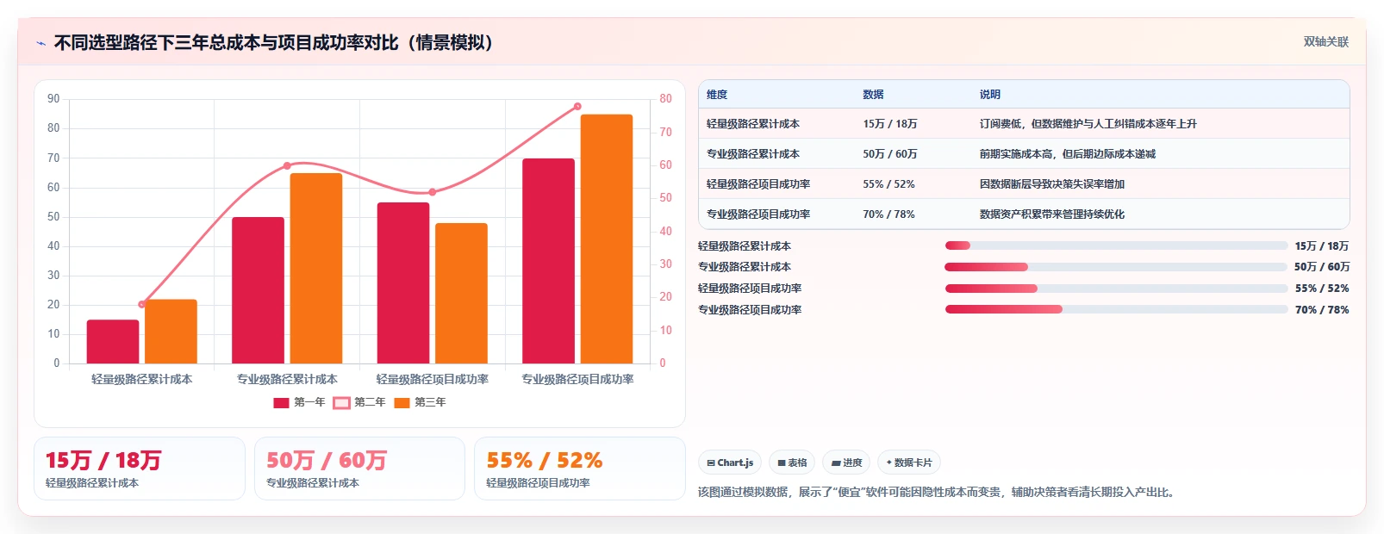
Task: Click x-axis label 专业级路径项目成功率
Action: (577, 379)
